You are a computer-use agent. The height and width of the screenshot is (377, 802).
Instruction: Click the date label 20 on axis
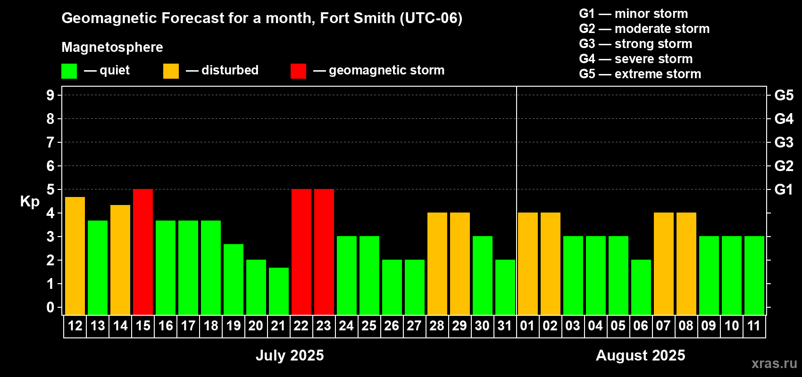pyautogui.click(x=256, y=326)
